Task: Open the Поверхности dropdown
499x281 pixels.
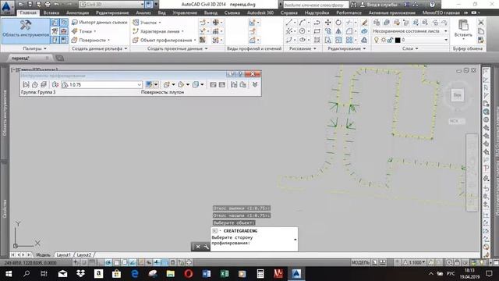Action: [x=90, y=40]
